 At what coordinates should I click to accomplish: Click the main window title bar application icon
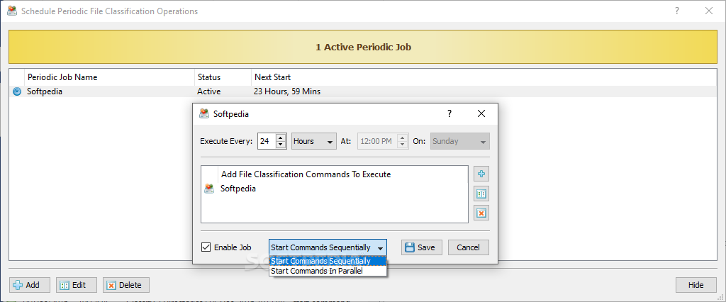click(x=12, y=11)
